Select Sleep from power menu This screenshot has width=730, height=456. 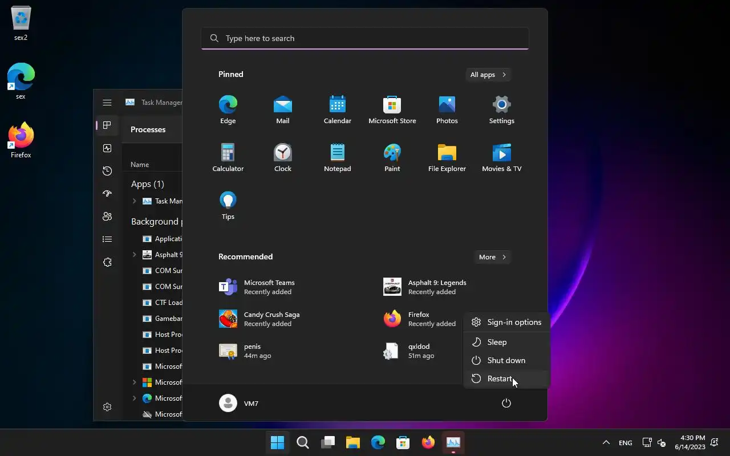click(x=506, y=342)
